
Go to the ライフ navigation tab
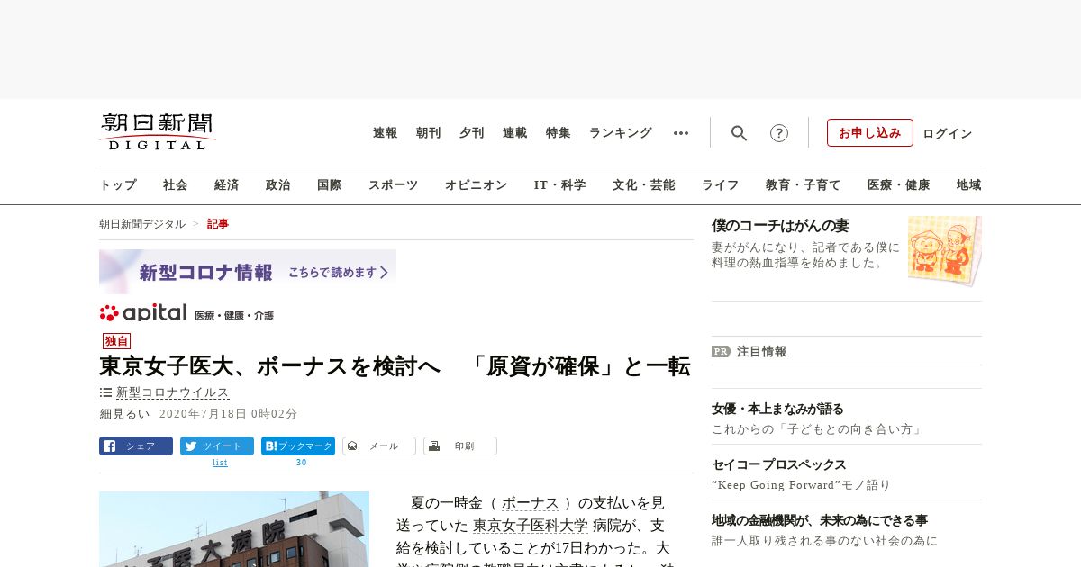point(721,185)
